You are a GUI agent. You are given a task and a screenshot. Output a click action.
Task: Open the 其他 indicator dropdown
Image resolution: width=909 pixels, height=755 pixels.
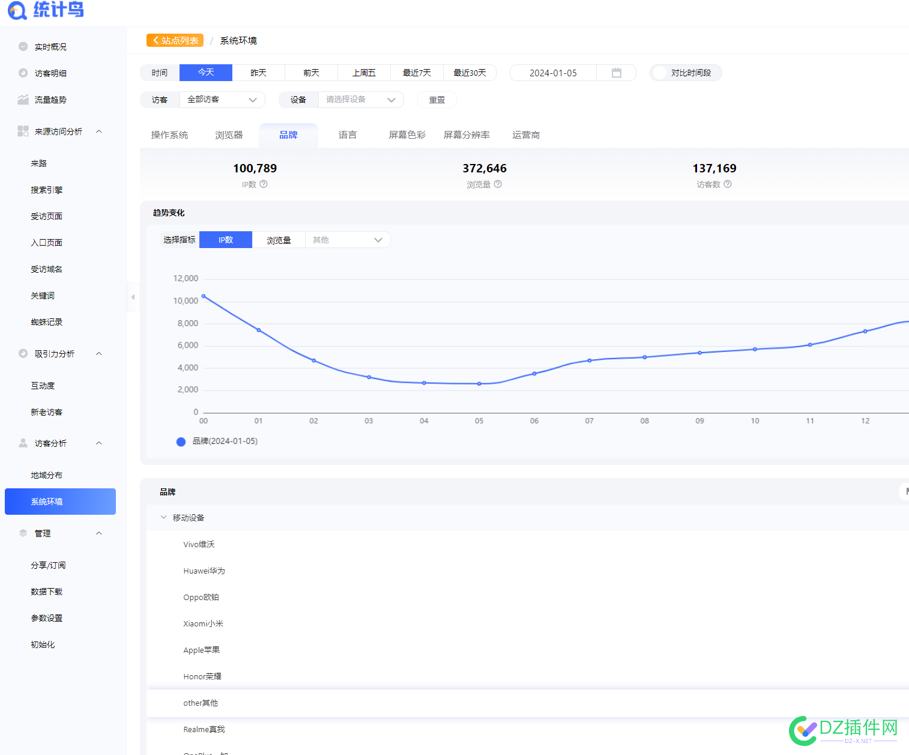(348, 240)
